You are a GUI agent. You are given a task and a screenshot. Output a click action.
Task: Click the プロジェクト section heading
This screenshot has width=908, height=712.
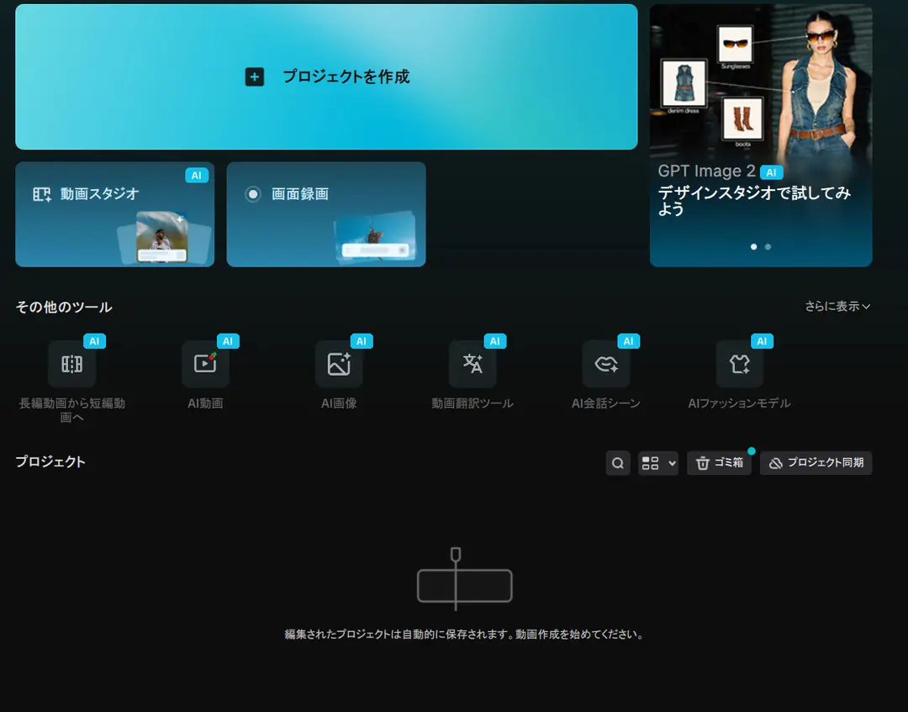[x=50, y=462]
